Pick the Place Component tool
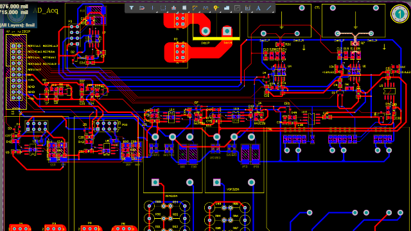The height and width of the screenshot is (231, 411). [x=184, y=8]
